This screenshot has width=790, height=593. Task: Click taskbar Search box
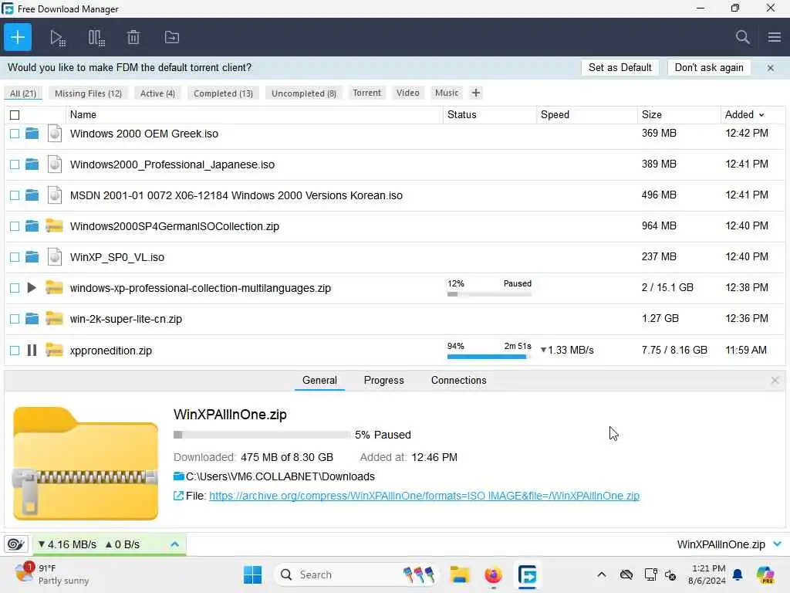355,574
